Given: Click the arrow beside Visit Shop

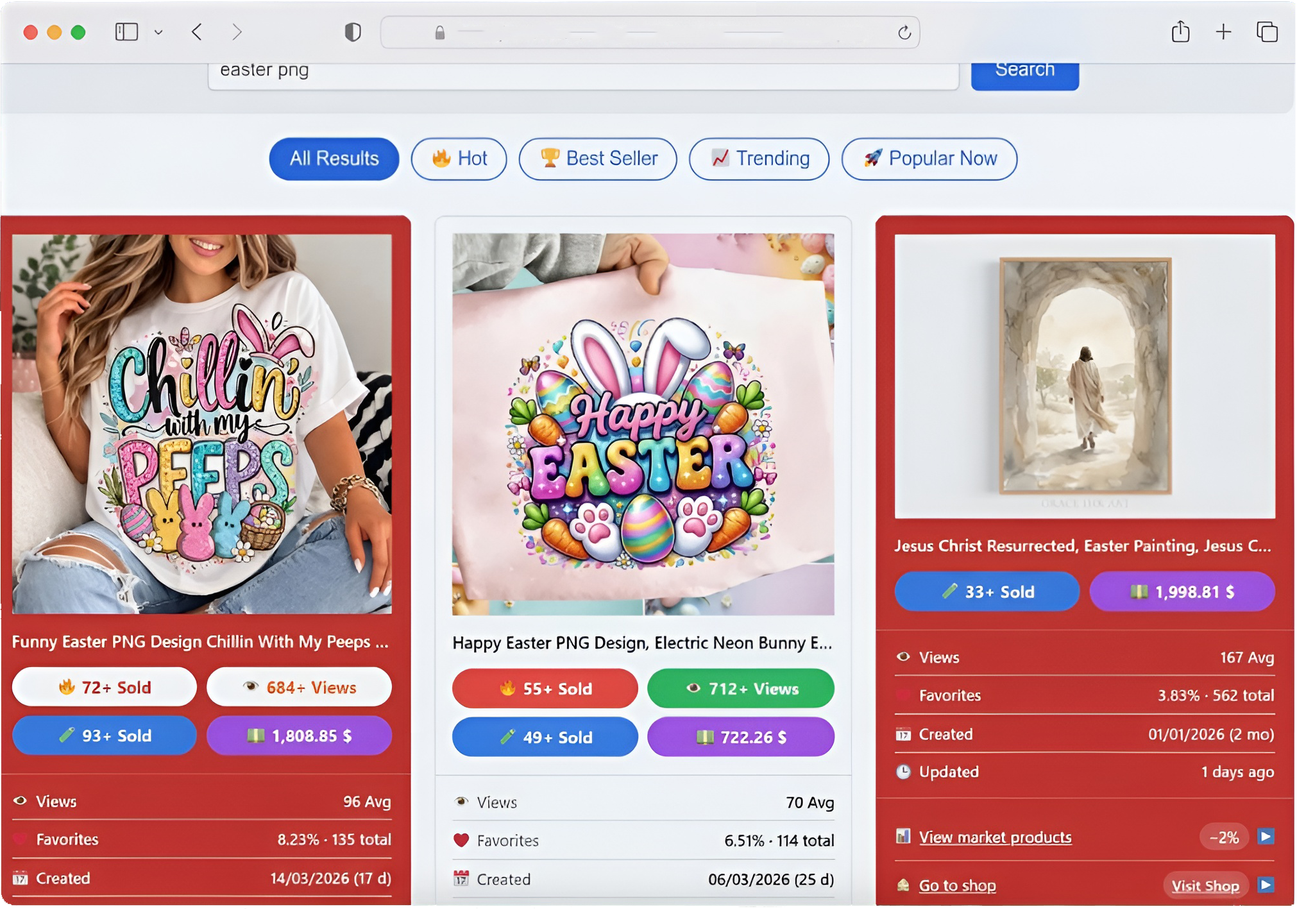Looking at the screenshot, I should coord(1266,885).
